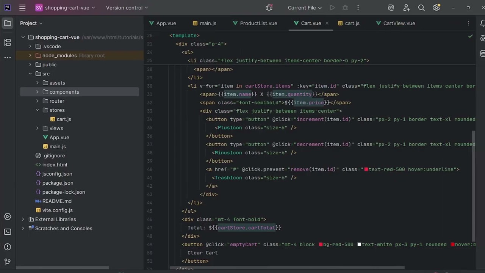
Task: Switch to the CartView.vue tab
Action: pyautogui.click(x=395, y=23)
